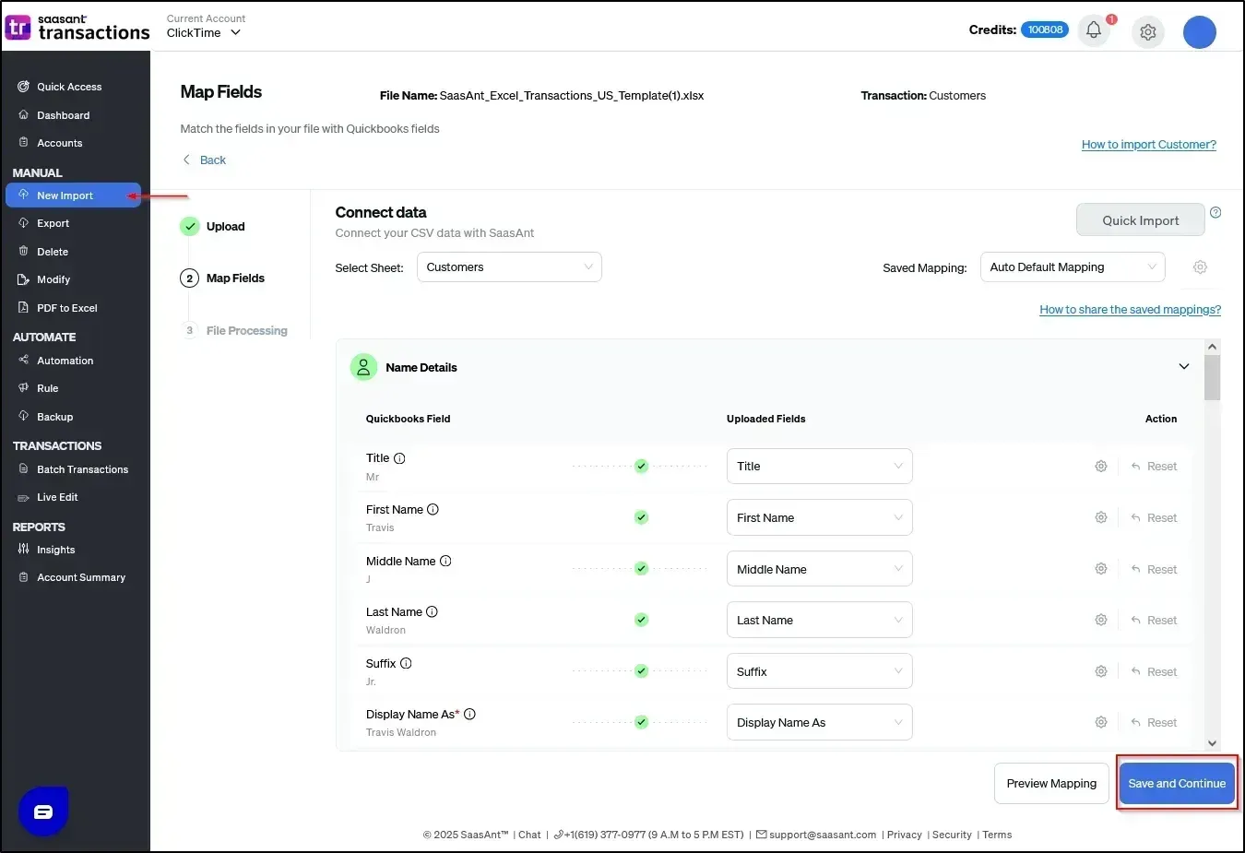The height and width of the screenshot is (853, 1245).
Task: Open Backup in the sidebar
Action: click(54, 417)
